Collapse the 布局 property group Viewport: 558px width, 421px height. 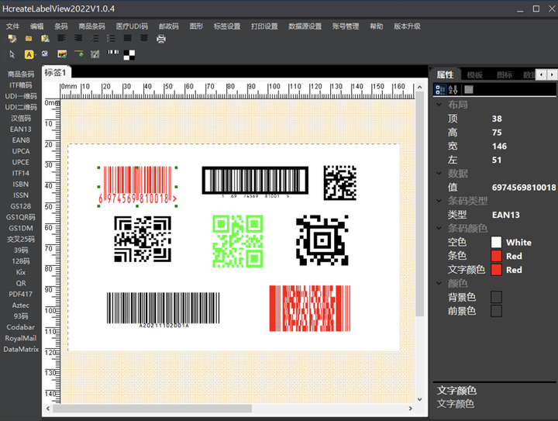click(x=439, y=105)
